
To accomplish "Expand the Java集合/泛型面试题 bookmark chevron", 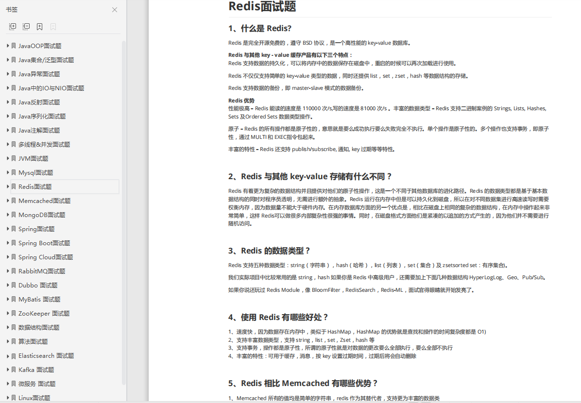I will click(7, 60).
